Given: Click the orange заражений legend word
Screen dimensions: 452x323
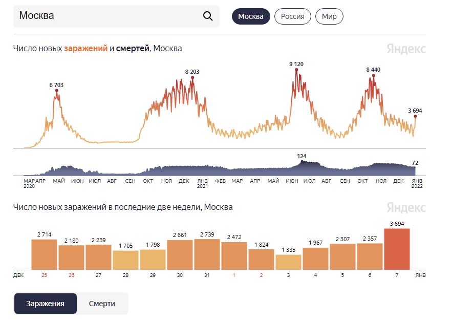Looking at the screenshot, I should point(85,49).
